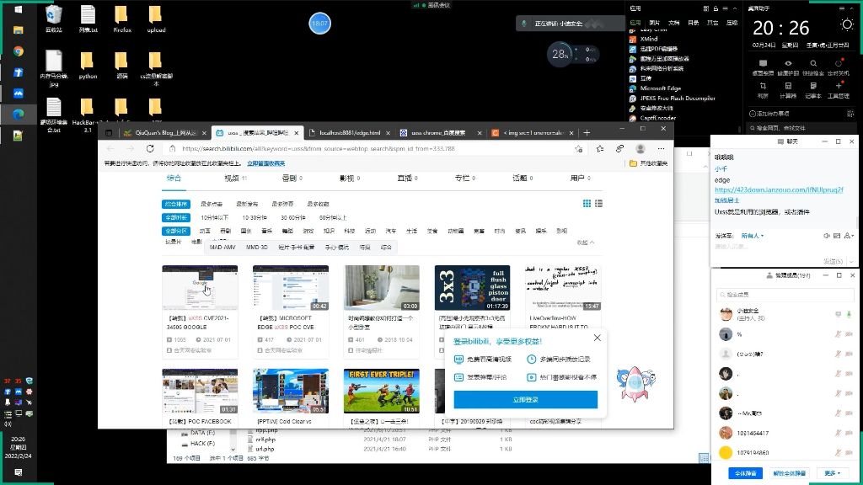This screenshot has width=863, height=485.
Task: Toggle microphone for participant 1079194860
Action: coord(838,452)
